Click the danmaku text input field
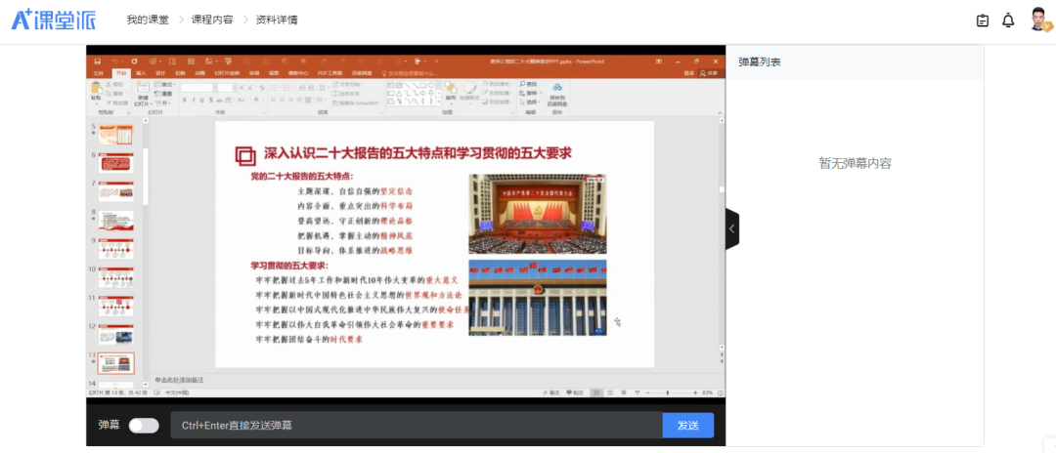The height and width of the screenshot is (453, 1056). pyautogui.click(x=416, y=426)
